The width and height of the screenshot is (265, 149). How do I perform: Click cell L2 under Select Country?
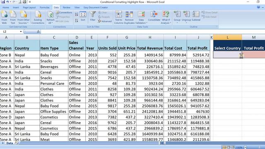pos(227,55)
